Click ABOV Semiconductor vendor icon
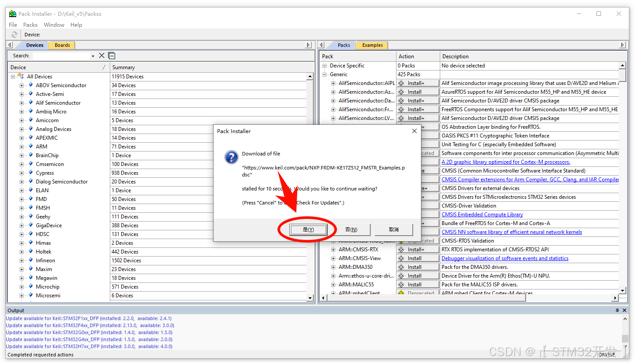The height and width of the screenshot is (363, 635). pos(31,85)
